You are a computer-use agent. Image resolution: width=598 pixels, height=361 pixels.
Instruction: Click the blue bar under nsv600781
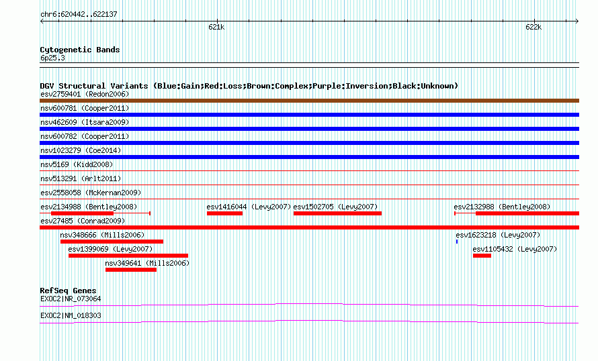(x=309, y=115)
